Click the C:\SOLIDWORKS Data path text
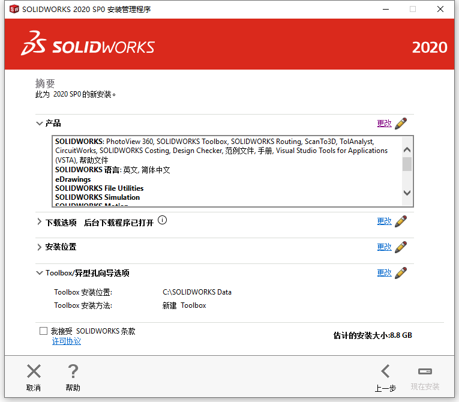 point(197,292)
